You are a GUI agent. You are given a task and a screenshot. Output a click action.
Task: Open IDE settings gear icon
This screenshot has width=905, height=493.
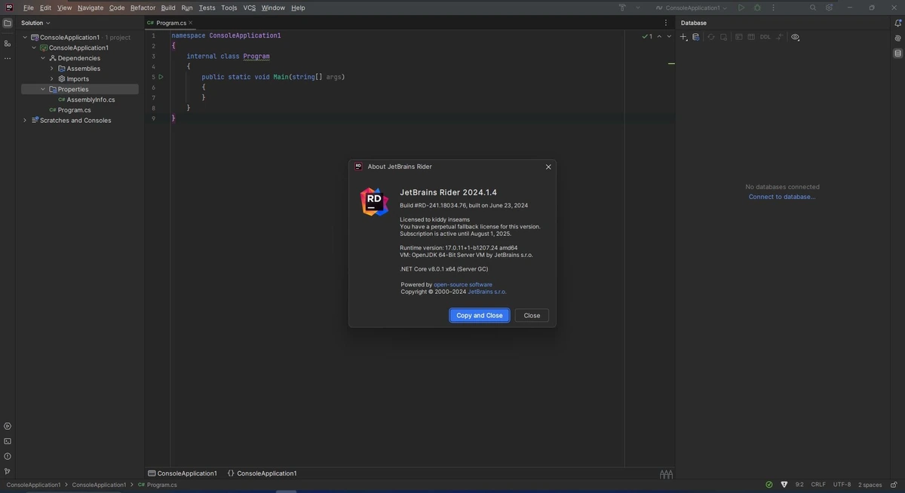pos(829,8)
